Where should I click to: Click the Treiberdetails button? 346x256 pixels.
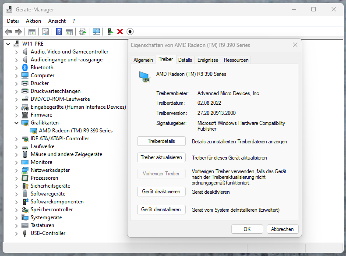pos(161,141)
